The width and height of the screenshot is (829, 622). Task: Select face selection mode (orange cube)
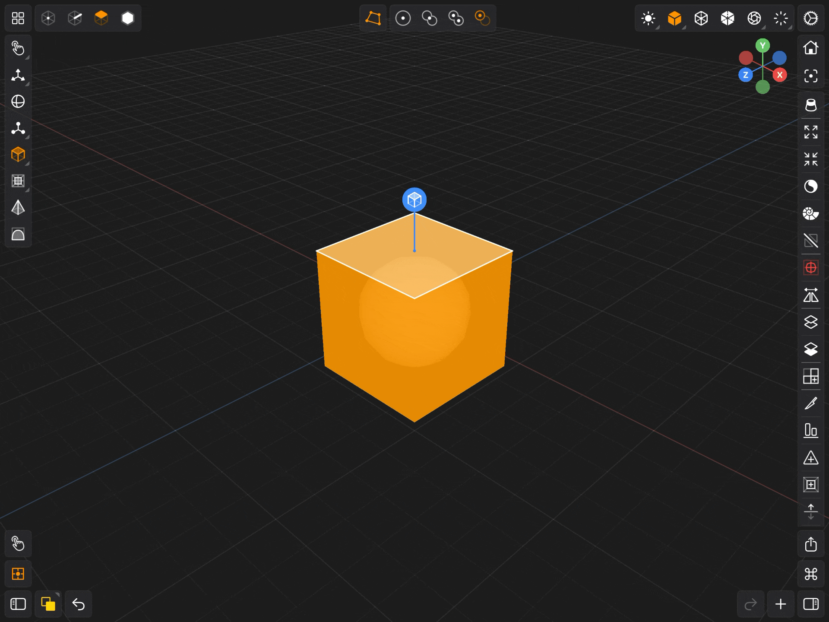coord(101,18)
